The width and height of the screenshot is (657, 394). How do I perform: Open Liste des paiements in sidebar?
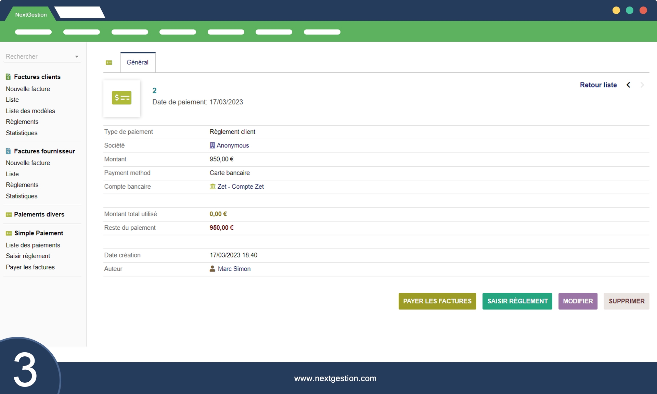tap(33, 245)
